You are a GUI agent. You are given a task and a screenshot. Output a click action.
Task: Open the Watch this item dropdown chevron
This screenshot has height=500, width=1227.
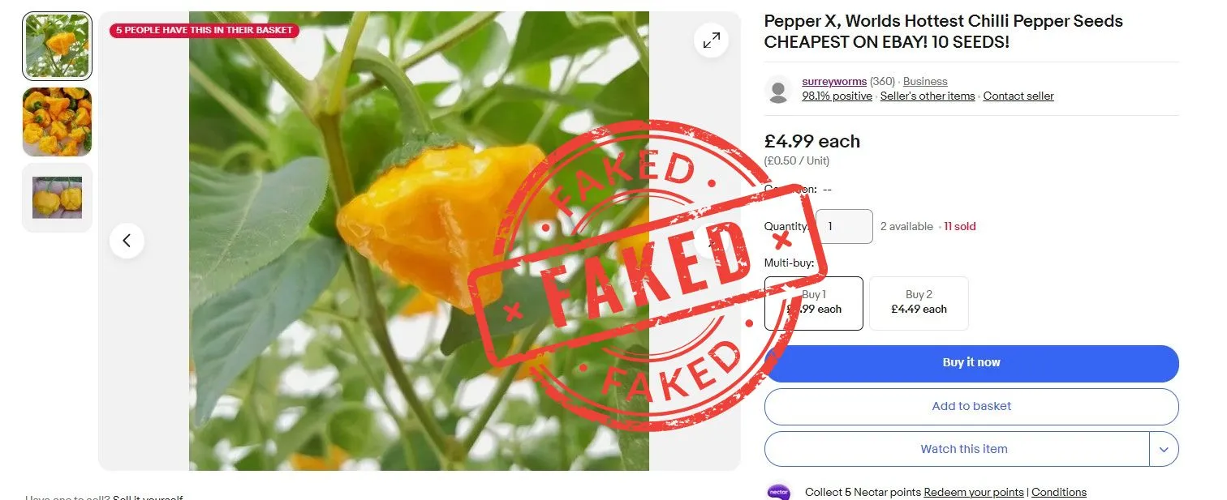1165,448
